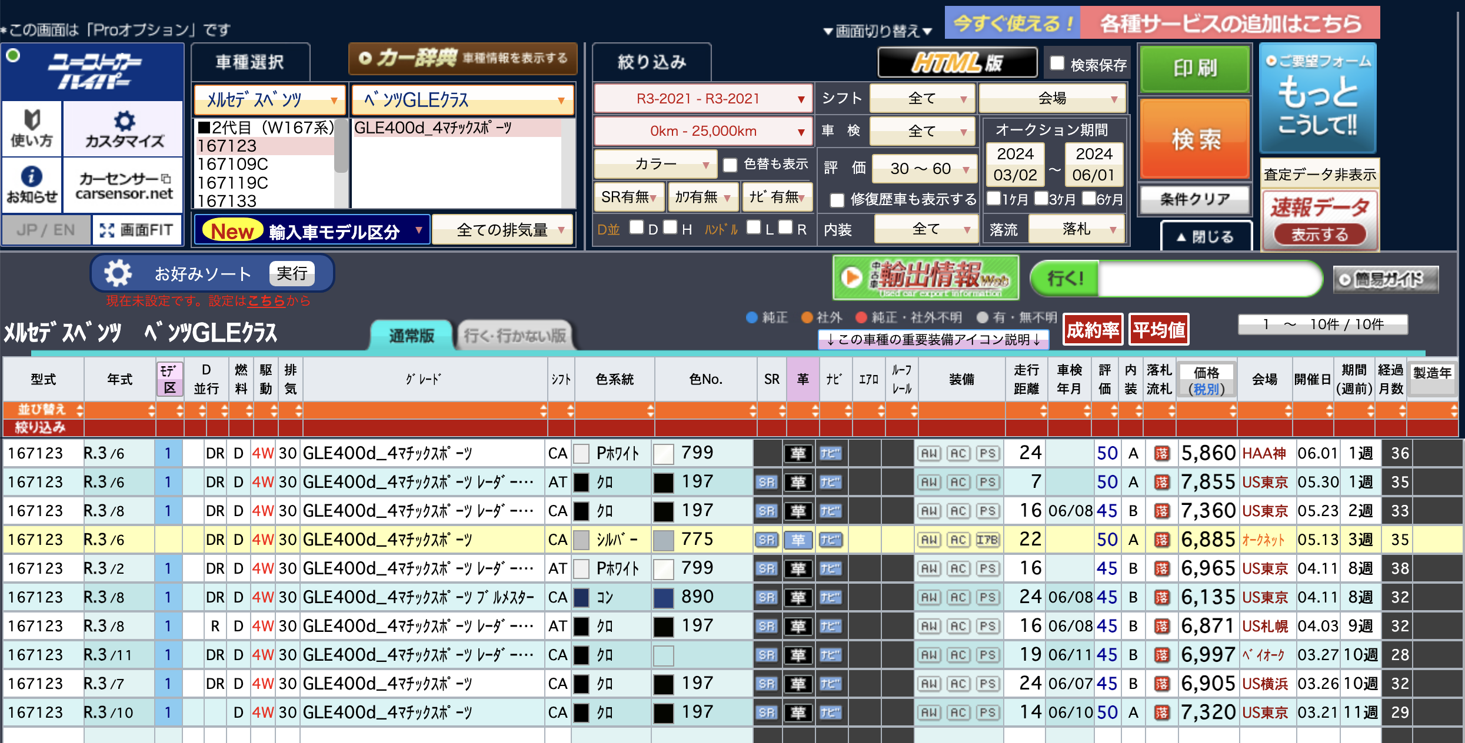The width and height of the screenshot is (1465, 743).
Task: Open the ベンツGLEクラス model dropdown
Action: (x=462, y=100)
